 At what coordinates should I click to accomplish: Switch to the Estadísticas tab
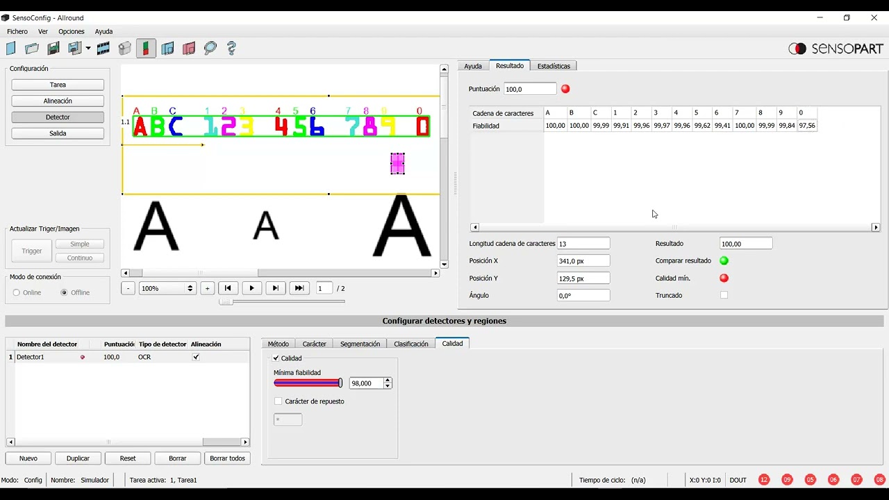coord(554,66)
